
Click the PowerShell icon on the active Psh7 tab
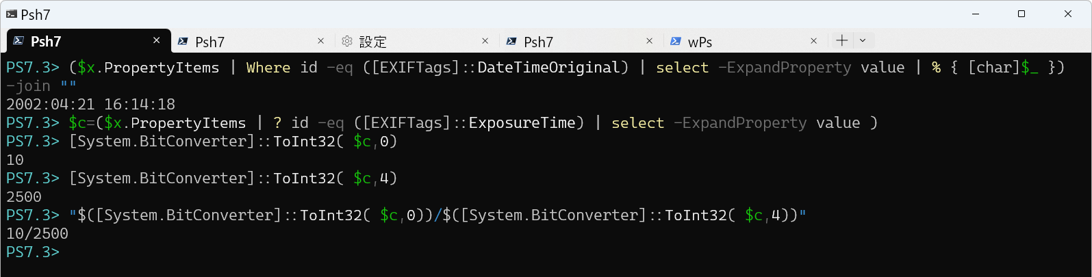pyautogui.click(x=18, y=41)
